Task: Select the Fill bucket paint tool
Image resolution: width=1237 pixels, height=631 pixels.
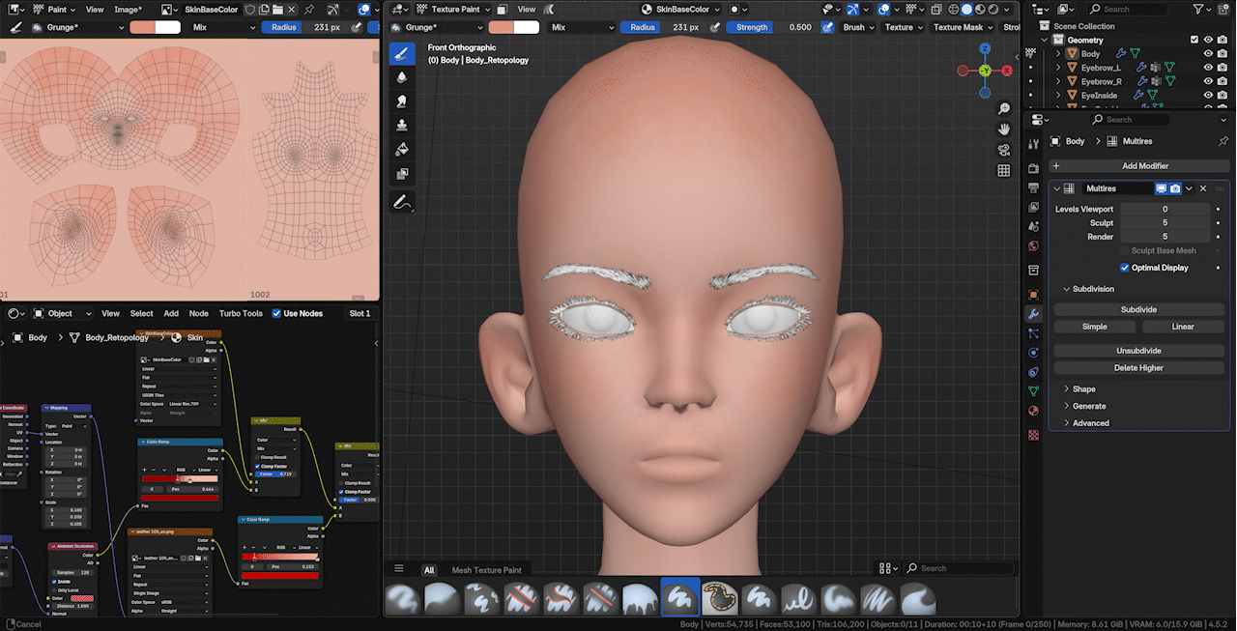Action: [402, 150]
